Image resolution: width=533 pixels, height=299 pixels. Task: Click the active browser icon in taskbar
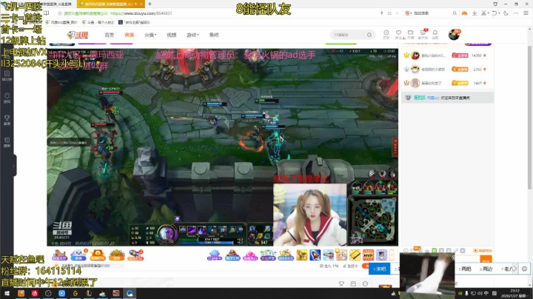[130, 293]
